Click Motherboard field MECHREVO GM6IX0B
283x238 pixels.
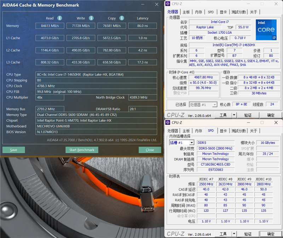coord(96,126)
